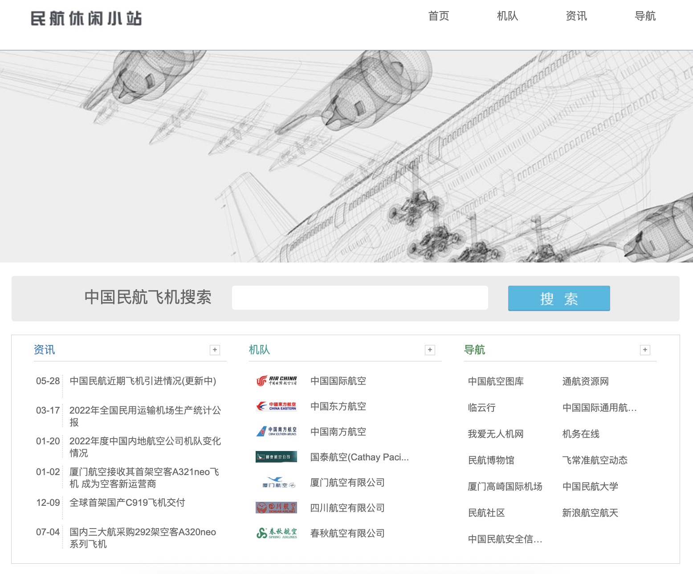This screenshot has height=574, width=693.
Task: Click the Air China logo icon
Action: tap(276, 381)
